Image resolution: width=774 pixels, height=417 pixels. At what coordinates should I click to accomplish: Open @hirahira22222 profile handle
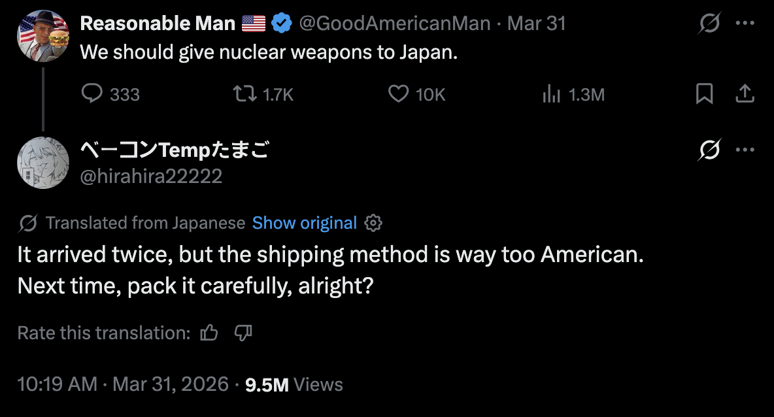tap(151, 176)
